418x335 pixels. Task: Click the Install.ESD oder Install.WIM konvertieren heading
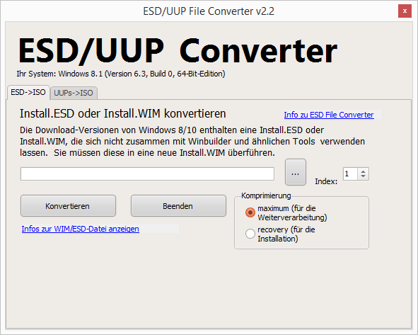point(122,114)
